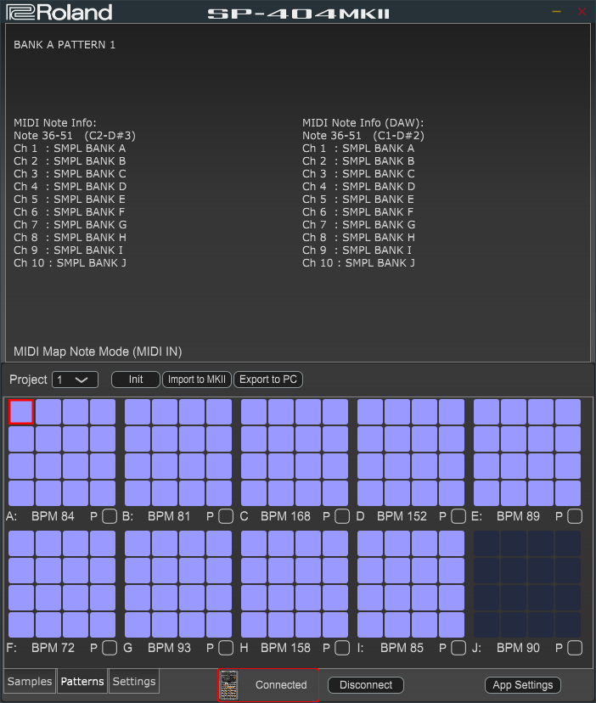Viewport: 596px width, 703px height.
Task: Switch to the Settings tab
Action: (x=134, y=681)
